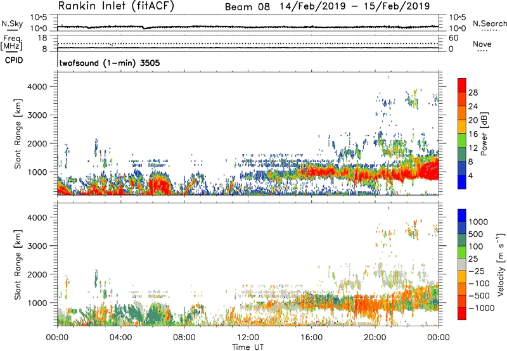Click 'Slant Range [km]' label of power panel
This screenshot has width=507, height=351.
tap(18, 134)
